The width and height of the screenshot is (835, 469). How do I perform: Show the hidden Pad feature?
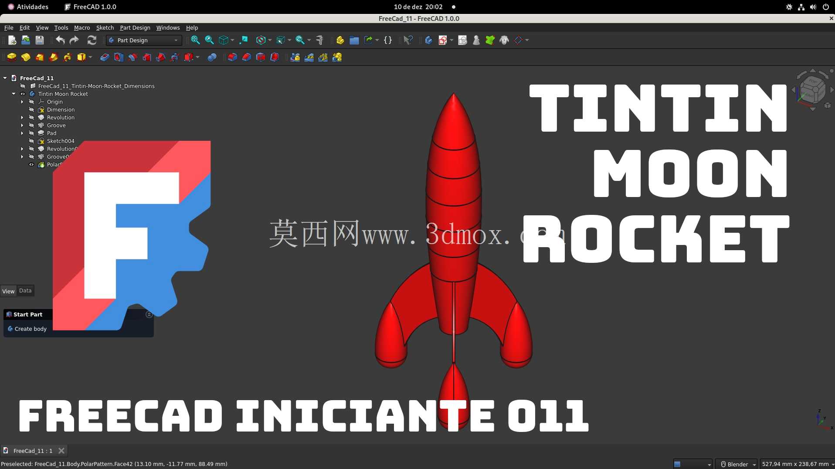pos(31,133)
